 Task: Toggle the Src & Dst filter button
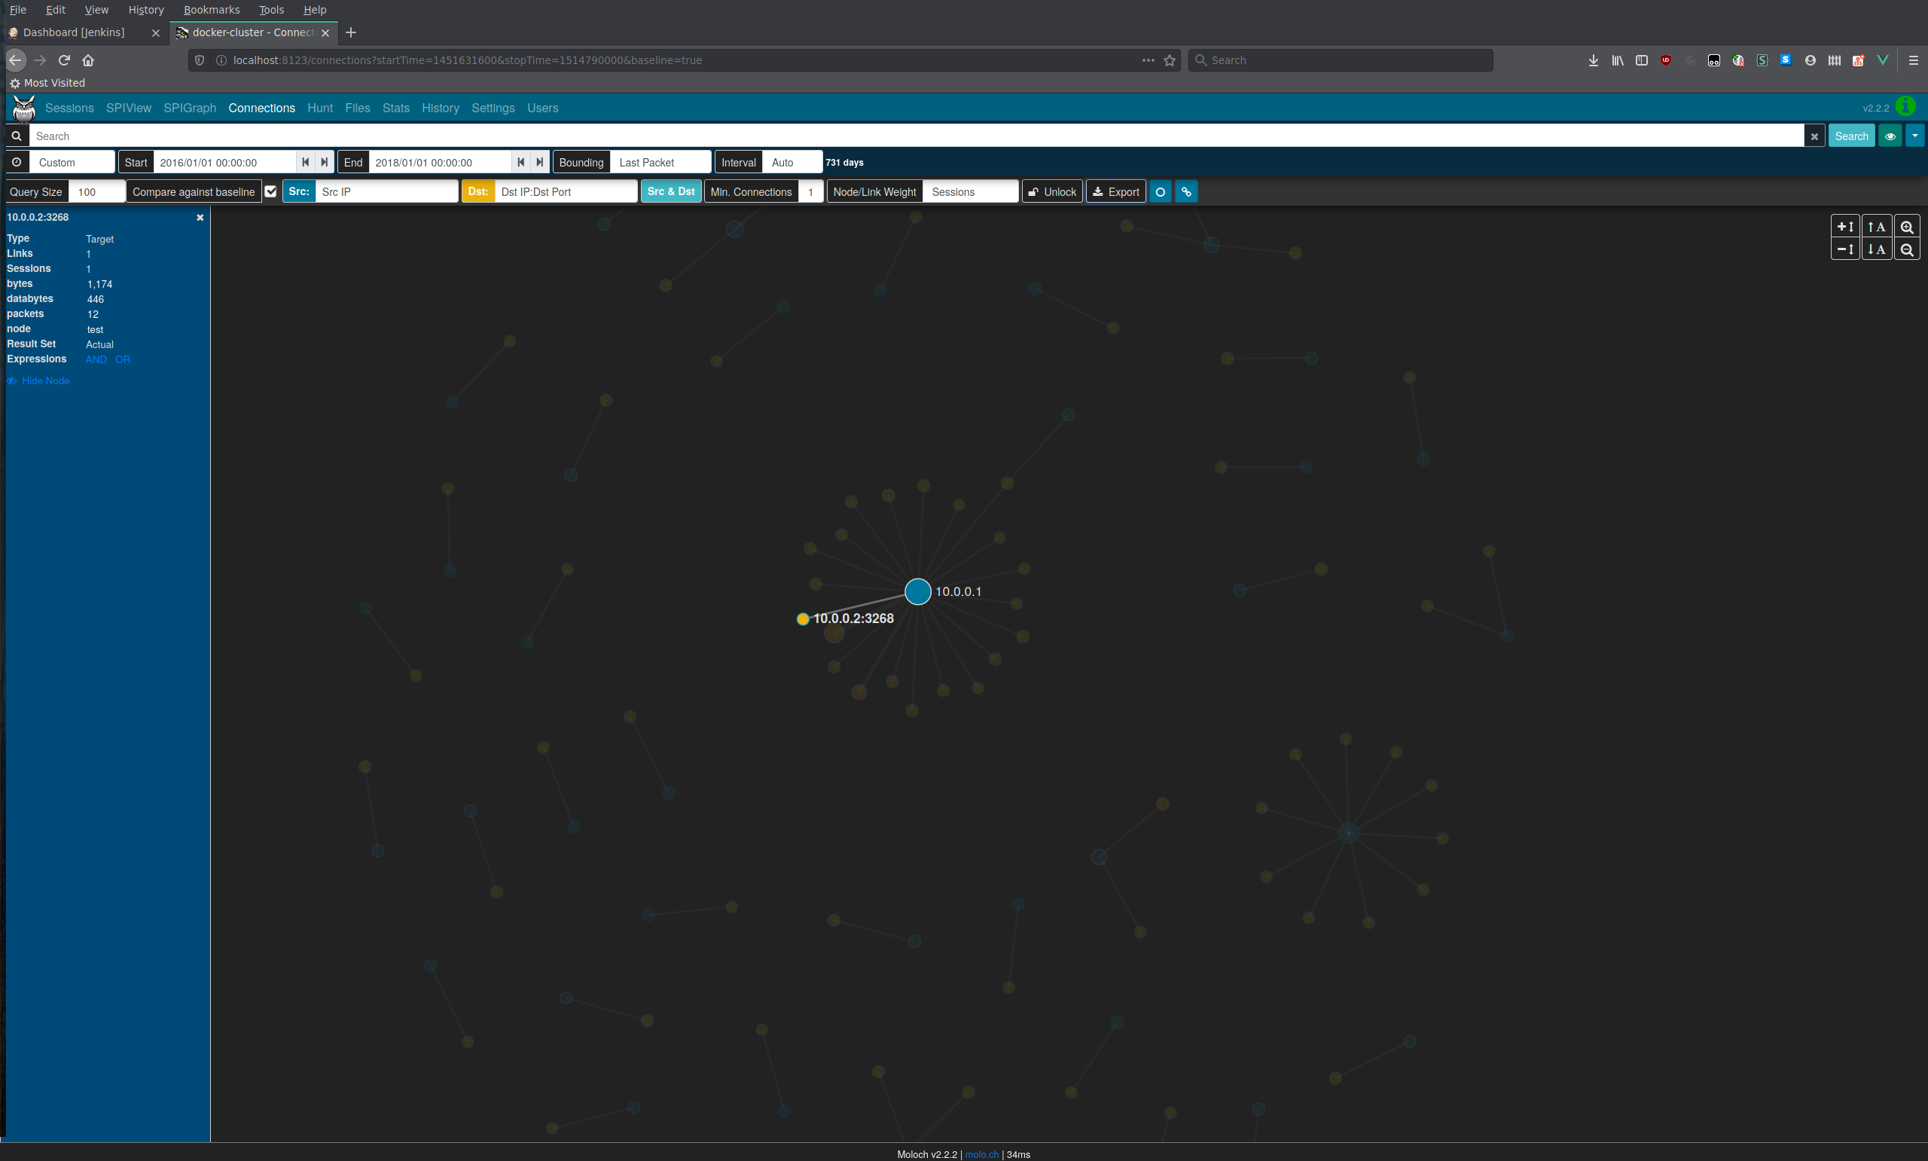[671, 191]
